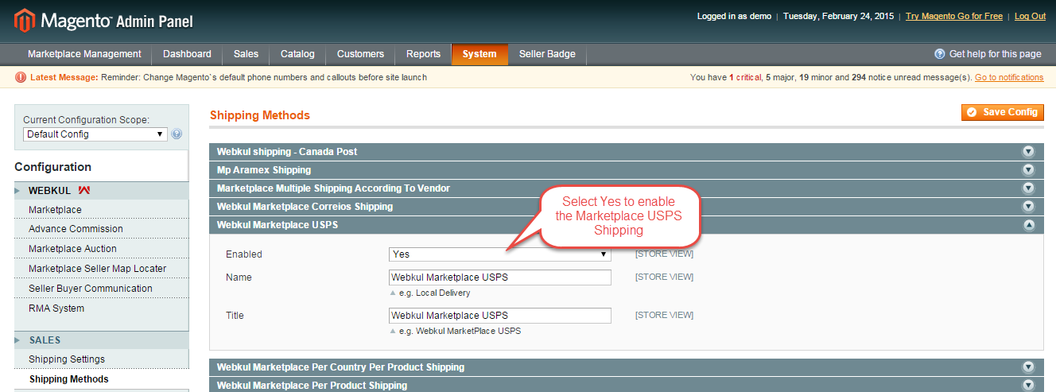Toggle Marketplace Multiple Shipping According To Vendor header
The image size is (1056, 392).
627,188
